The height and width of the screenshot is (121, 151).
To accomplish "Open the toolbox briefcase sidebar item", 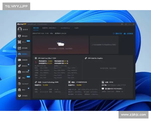I will tap(23, 72).
